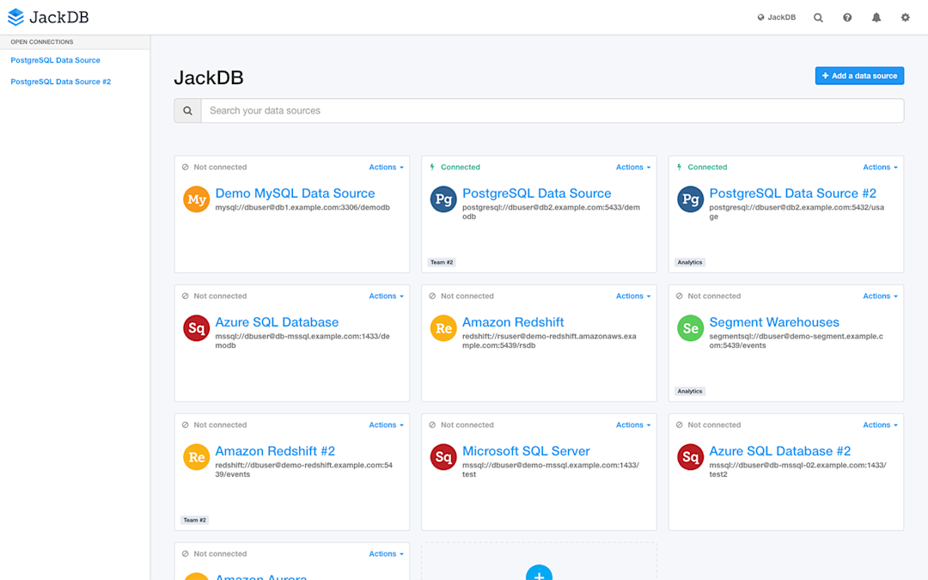Open Actions dropdown for Segment Warehouses
This screenshot has height=580, width=928.
coord(880,296)
